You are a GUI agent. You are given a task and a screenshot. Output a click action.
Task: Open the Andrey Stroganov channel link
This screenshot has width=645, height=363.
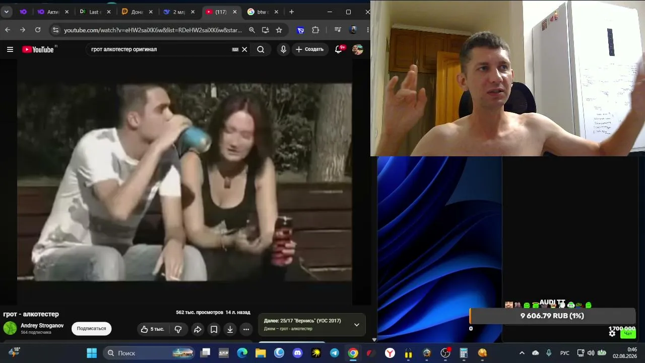[42, 326]
